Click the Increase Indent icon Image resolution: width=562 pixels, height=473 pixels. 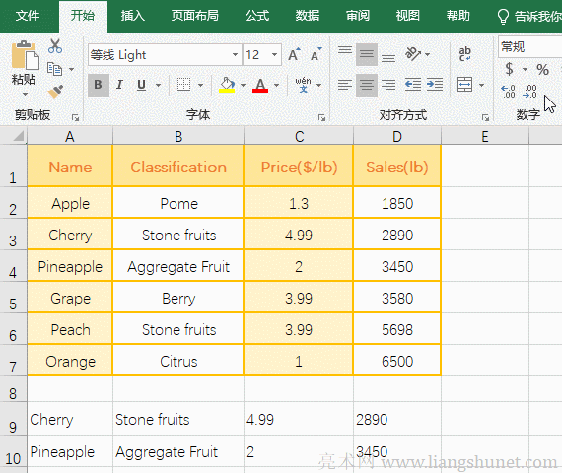435,85
